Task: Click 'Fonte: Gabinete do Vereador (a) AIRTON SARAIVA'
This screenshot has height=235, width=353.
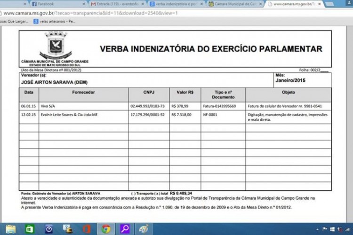Action: pyautogui.click(x=61, y=193)
